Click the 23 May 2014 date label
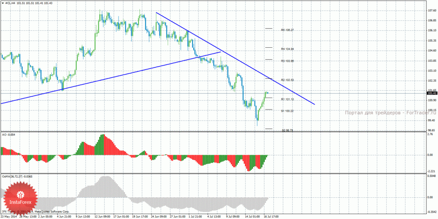The width and height of the screenshot is (438, 219). click(x=8, y=216)
